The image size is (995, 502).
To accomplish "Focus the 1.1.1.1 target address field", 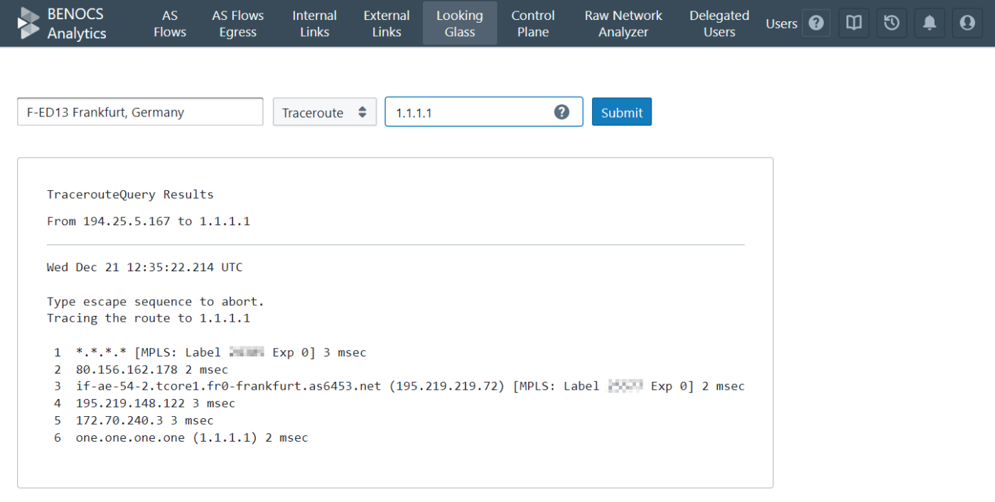I will point(484,112).
